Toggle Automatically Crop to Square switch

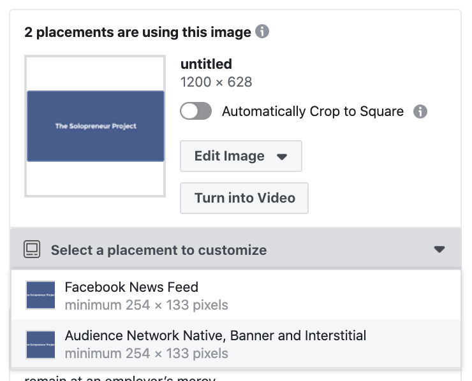[196, 111]
